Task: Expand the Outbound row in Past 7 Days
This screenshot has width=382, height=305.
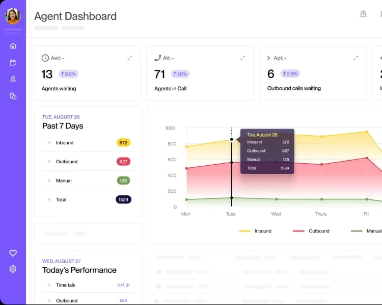Action: coord(49,162)
